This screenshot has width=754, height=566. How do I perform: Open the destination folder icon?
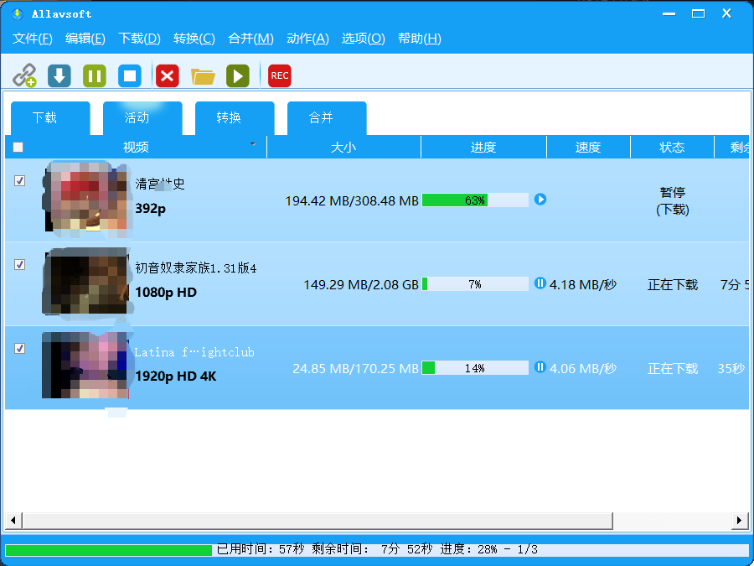pyautogui.click(x=203, y=76)
